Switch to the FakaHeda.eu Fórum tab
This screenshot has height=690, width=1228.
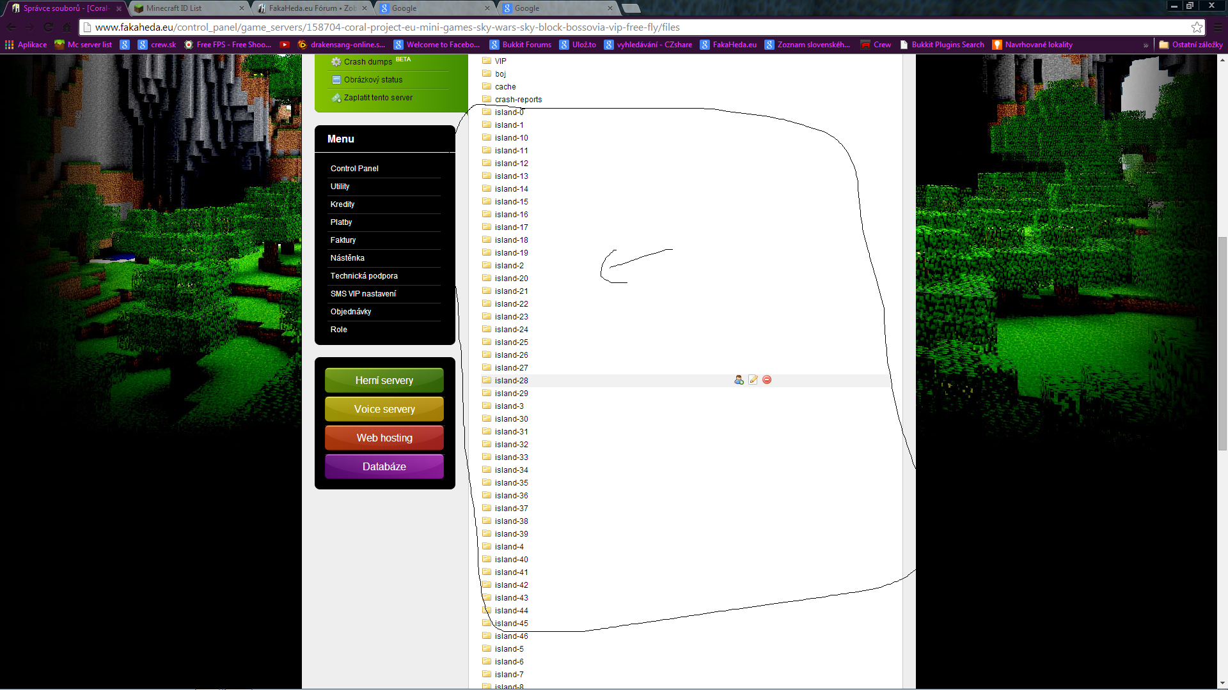tap(311, 8)
